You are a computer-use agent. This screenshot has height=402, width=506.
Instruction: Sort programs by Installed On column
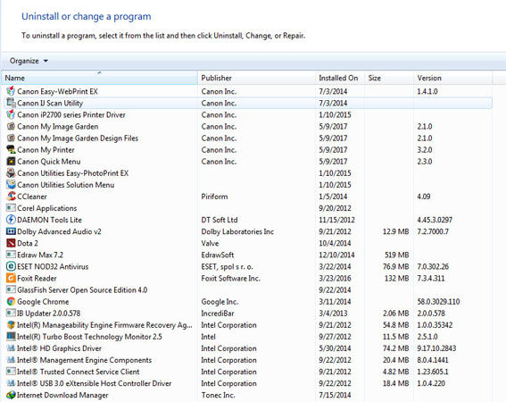pos(340,78)
